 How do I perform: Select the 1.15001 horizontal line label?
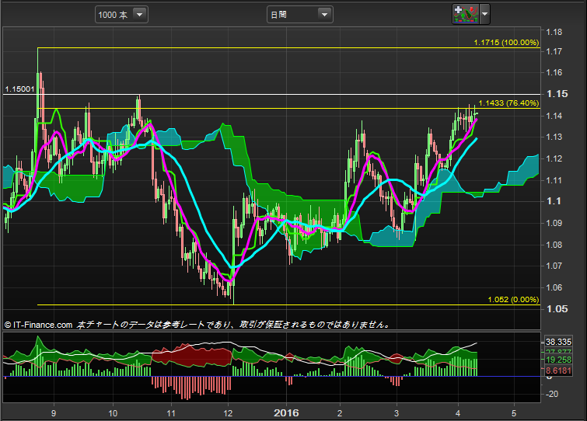tap(19, 89)
